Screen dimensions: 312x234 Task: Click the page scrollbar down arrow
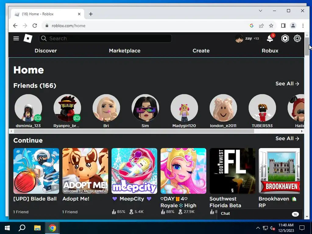tap(307, 217)
